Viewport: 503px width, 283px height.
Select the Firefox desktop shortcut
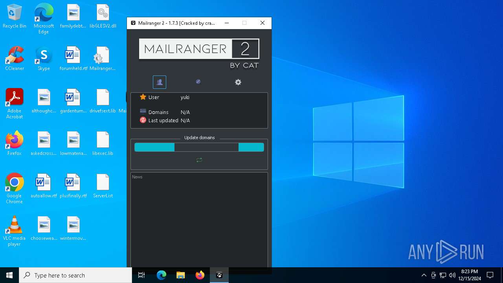[15, 144]
